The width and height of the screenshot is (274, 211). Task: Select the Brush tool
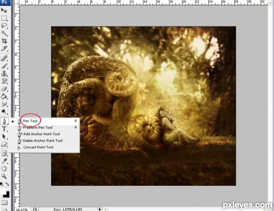4,66
